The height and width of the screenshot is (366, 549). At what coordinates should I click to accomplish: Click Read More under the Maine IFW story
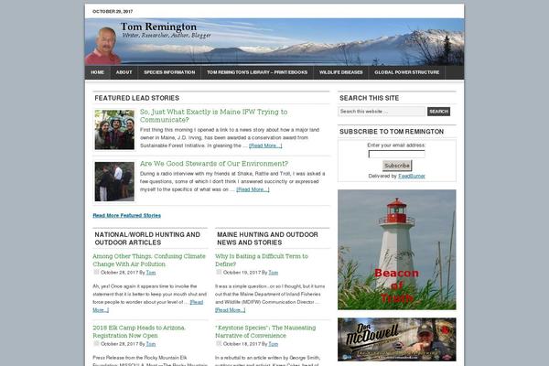tap(265, 145)
